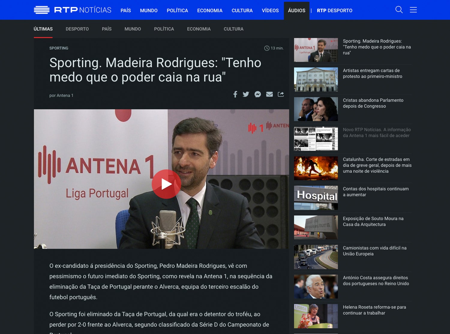Open the ÁUDIOS section

296,10
